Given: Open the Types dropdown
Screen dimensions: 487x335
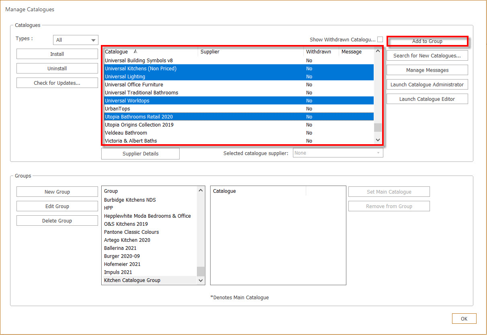Looking at the screenshot, I should click(x=76, y=40).
